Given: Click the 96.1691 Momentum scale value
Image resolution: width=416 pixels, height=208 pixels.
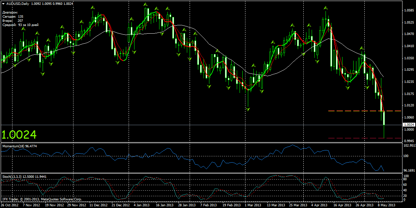Looking at the screenshot, I should [x=409, y=171].
